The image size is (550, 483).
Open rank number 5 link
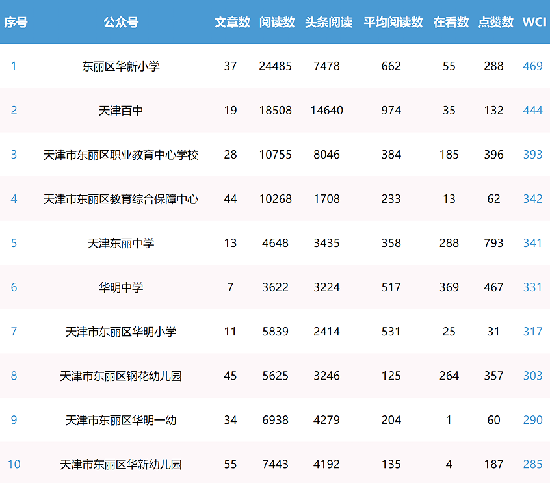coord(14,243)
